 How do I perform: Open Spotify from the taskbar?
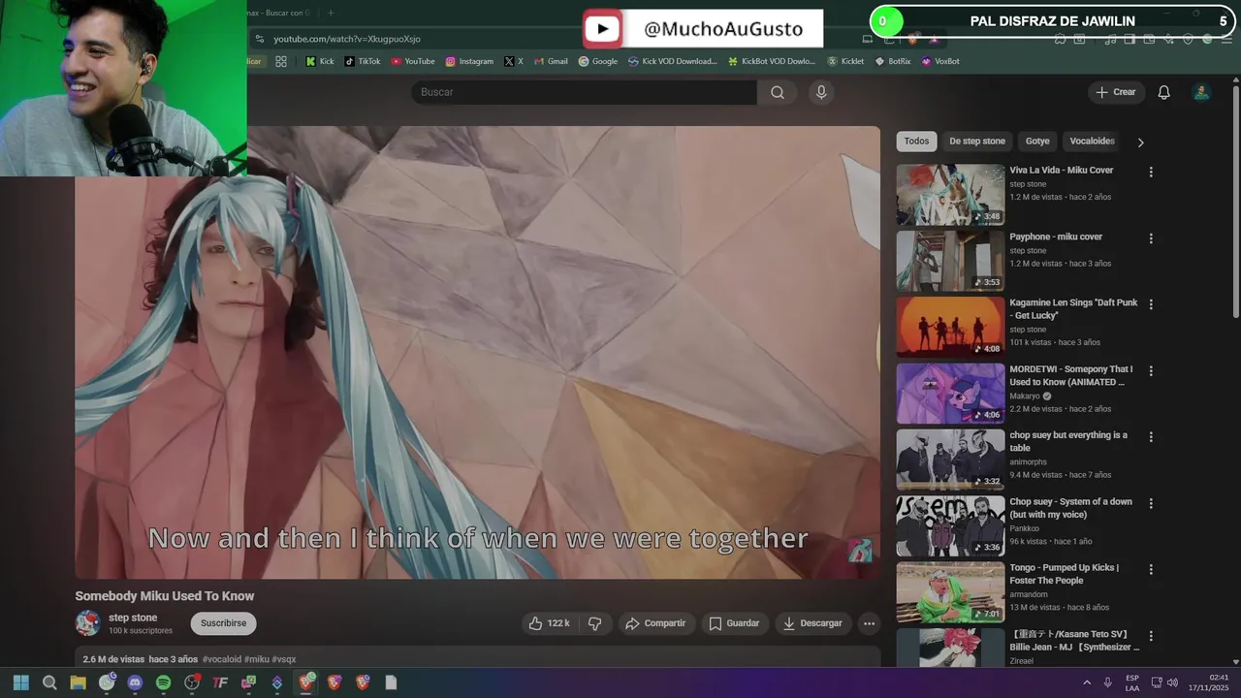pos(164,682)
